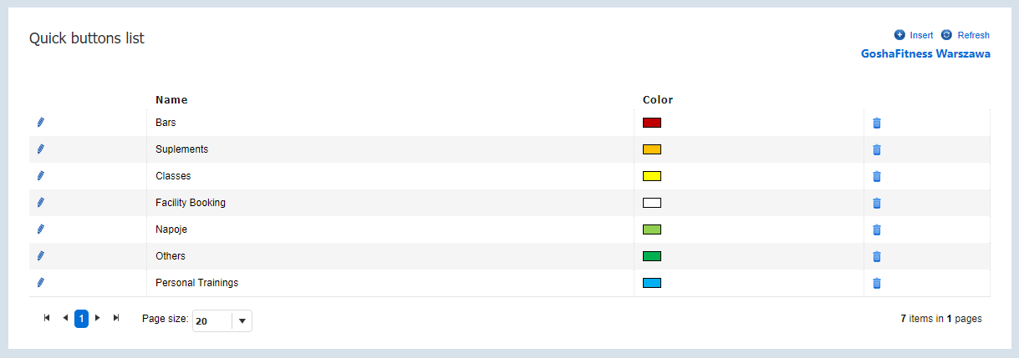
Task: Expand the Page size dropdown arrow
Action: (x=242, y=320)
